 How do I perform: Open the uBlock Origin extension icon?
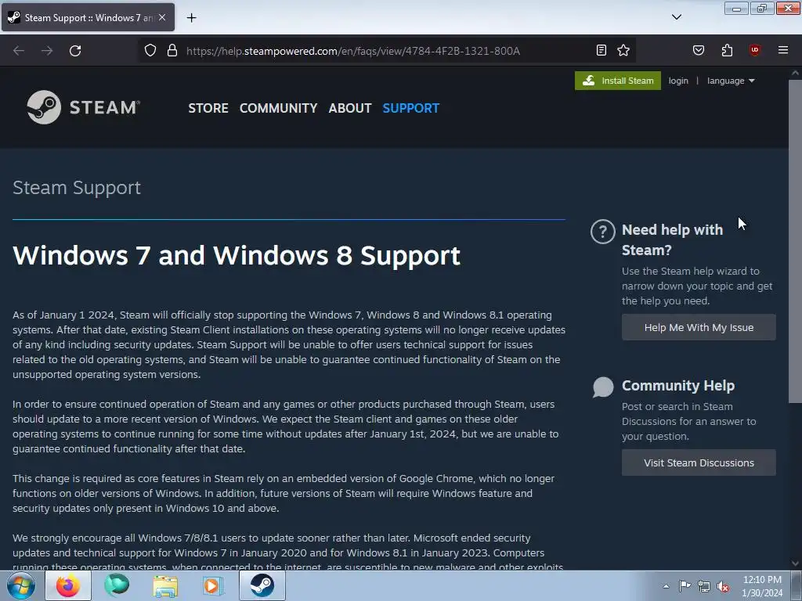click(x=754, y=50)
